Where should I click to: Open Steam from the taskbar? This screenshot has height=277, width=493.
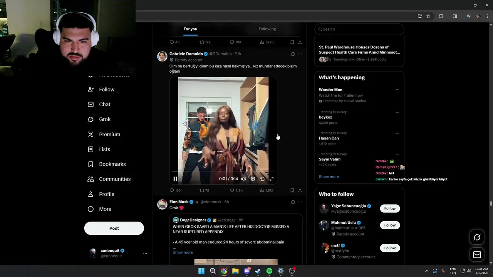pyautogui.click(x=258, y=271)
